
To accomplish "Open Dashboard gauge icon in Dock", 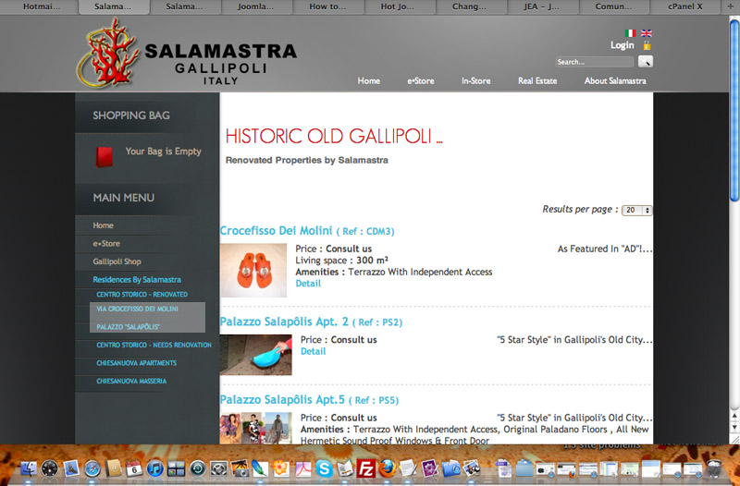I will tap(50, 468).
